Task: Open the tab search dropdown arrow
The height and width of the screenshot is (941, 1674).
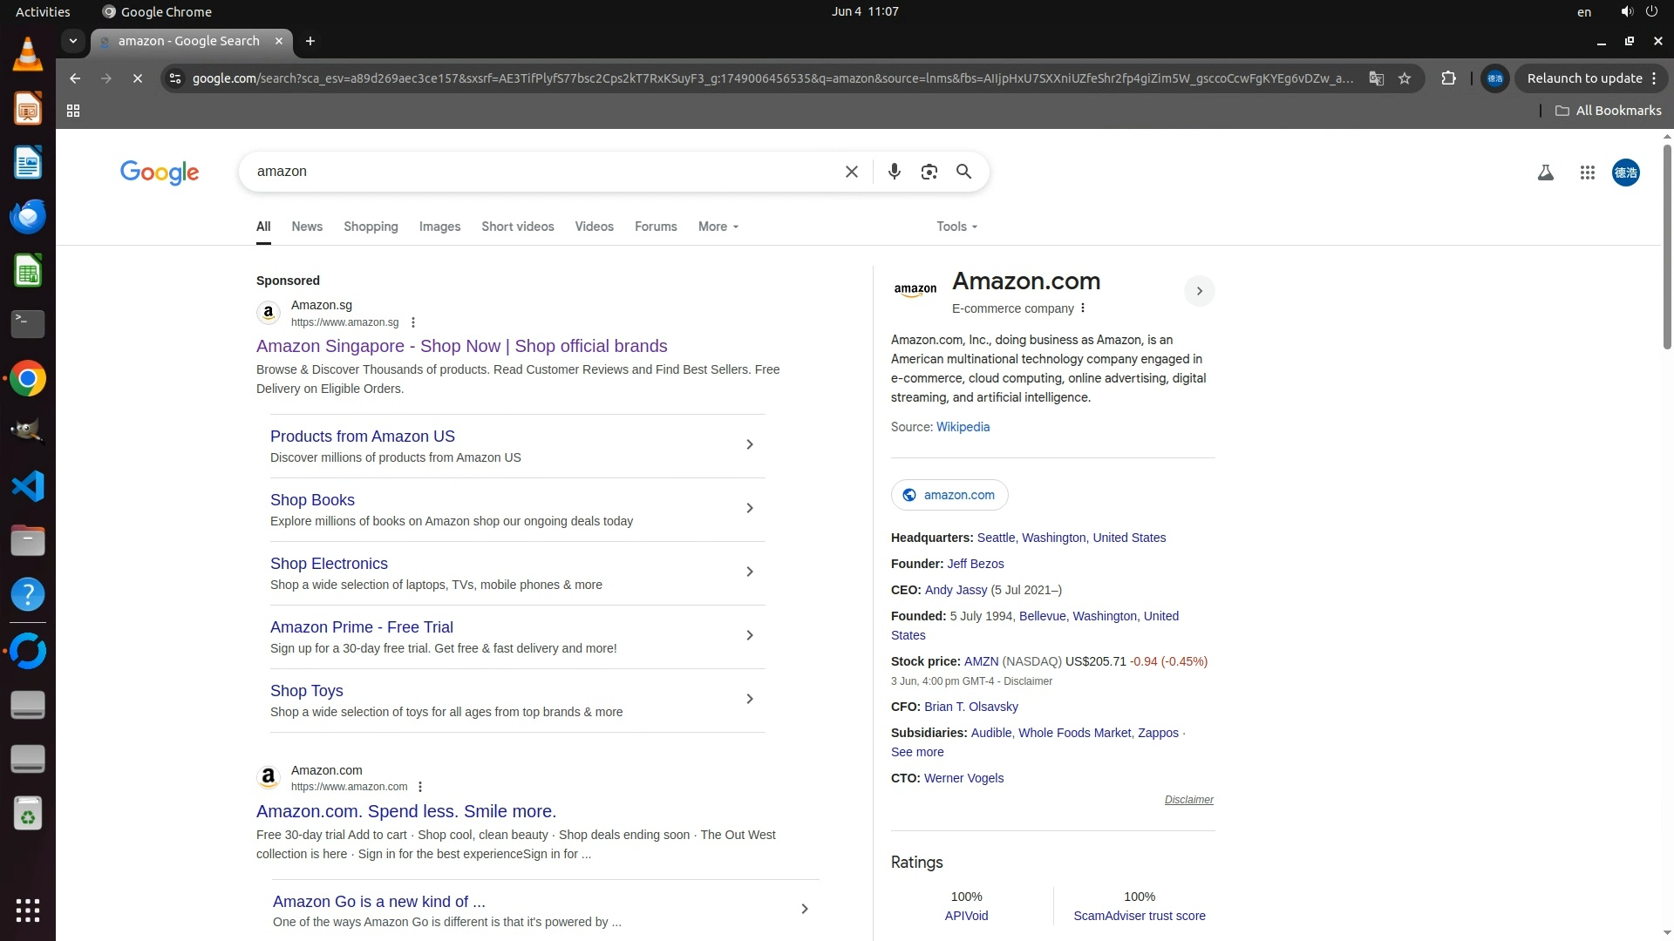Action: click(73, 41)
